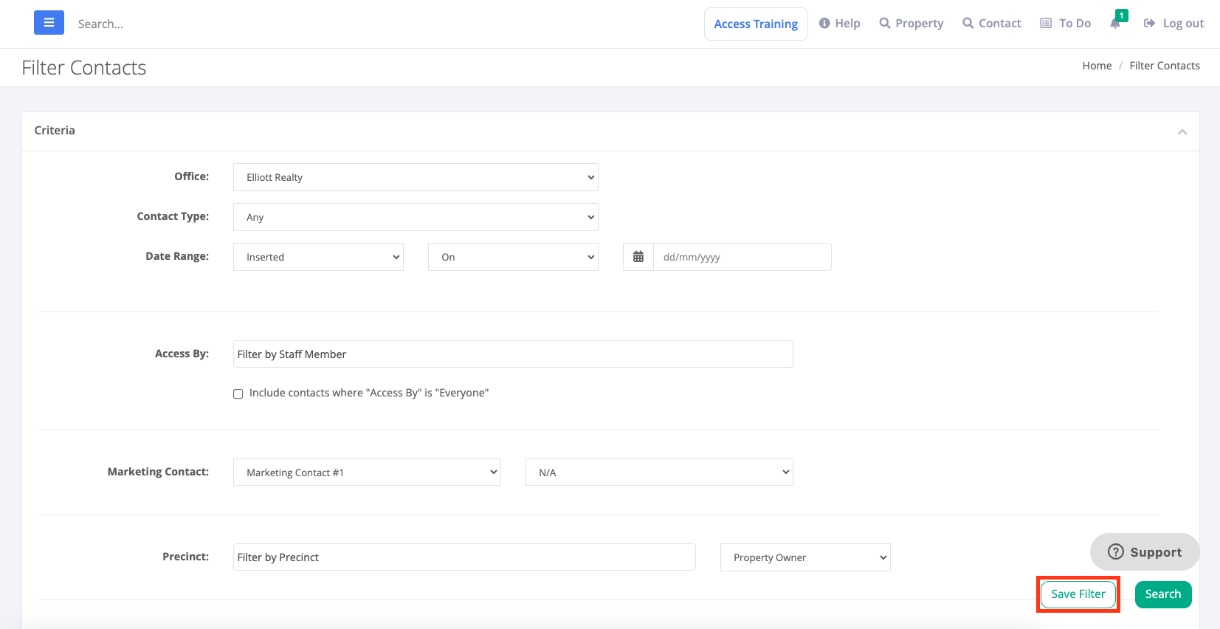Log out of the account
1220x629 pixels.
point(1174,24)
